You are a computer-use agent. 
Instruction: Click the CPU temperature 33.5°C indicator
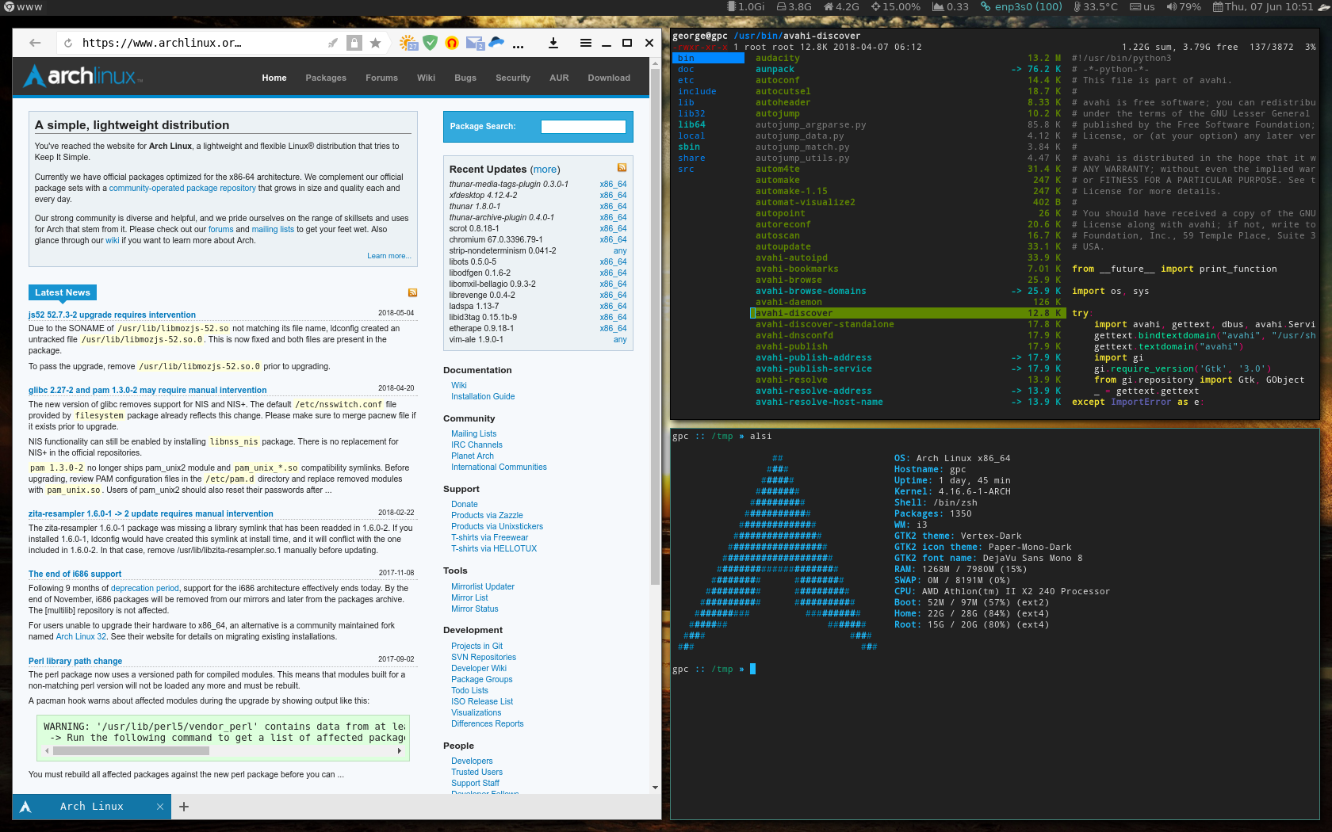(x=1096, y=6)
